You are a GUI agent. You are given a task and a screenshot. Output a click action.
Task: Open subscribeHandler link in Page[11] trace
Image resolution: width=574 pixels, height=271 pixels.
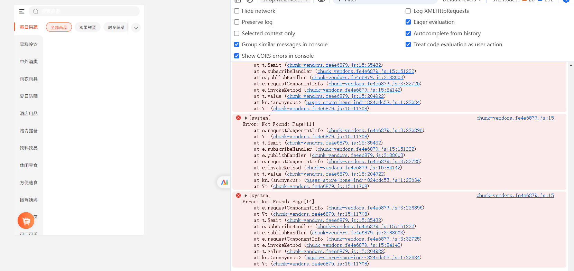[366, 149]
